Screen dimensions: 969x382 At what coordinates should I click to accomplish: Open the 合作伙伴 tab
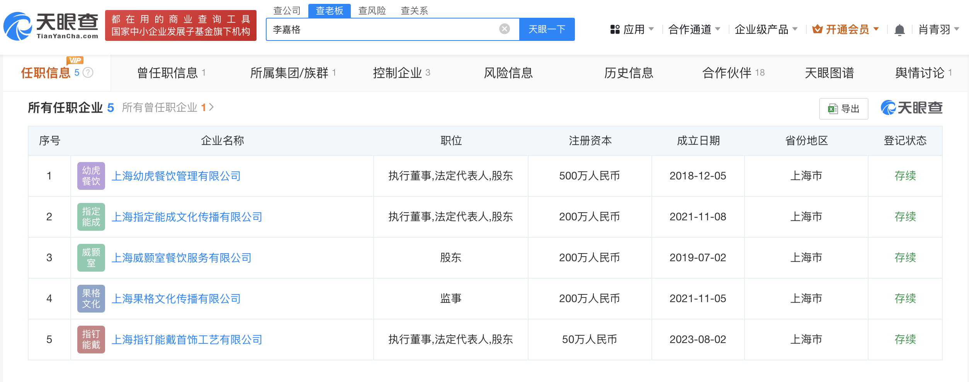(x=733, y=73)
